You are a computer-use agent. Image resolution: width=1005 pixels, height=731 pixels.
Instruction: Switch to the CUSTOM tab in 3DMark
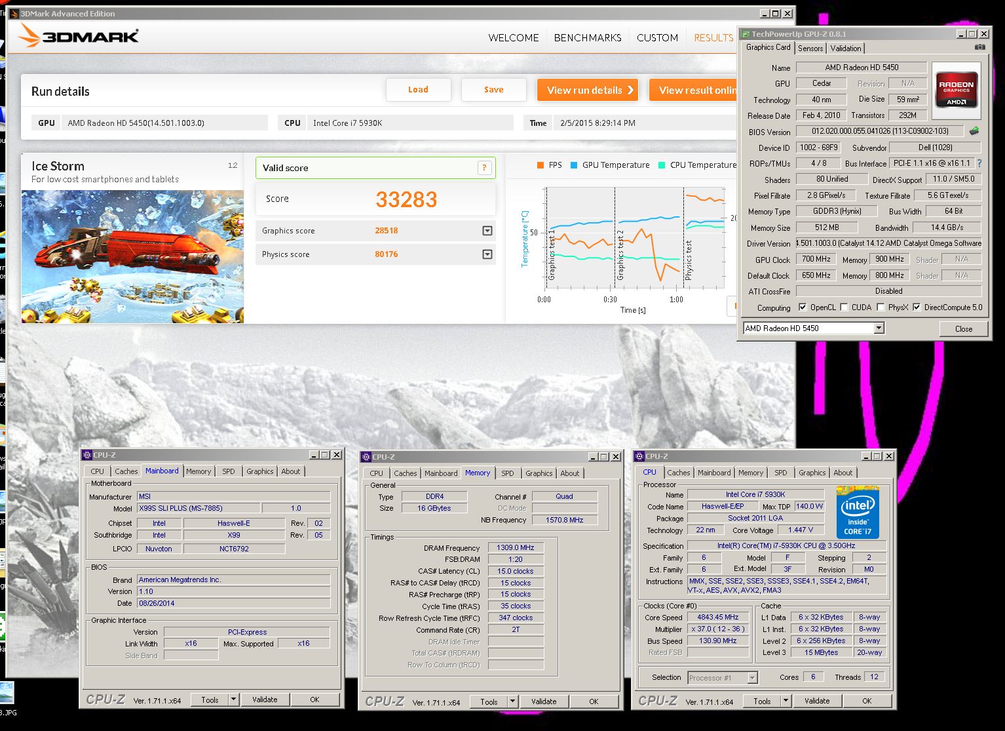coord(657,38)
